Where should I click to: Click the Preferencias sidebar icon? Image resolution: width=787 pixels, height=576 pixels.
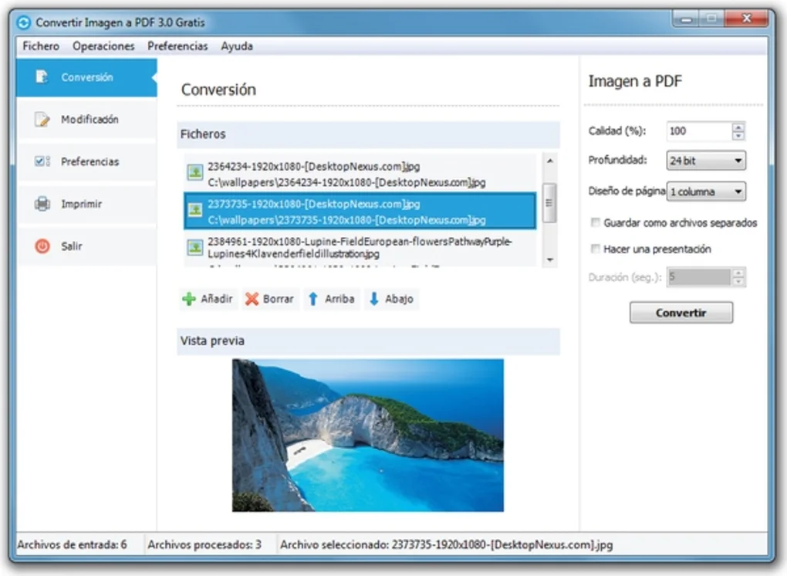41,161
